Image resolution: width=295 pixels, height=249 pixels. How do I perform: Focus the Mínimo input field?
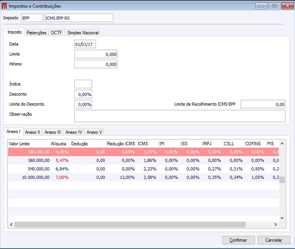click(x=96, y=64)
